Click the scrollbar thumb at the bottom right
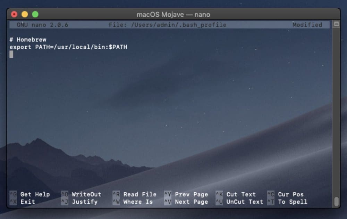This screenshot has width=347, height=219. [x=337, y=202]
